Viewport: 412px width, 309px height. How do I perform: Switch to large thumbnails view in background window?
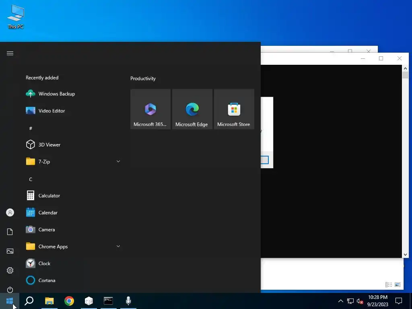pos(398,284)
